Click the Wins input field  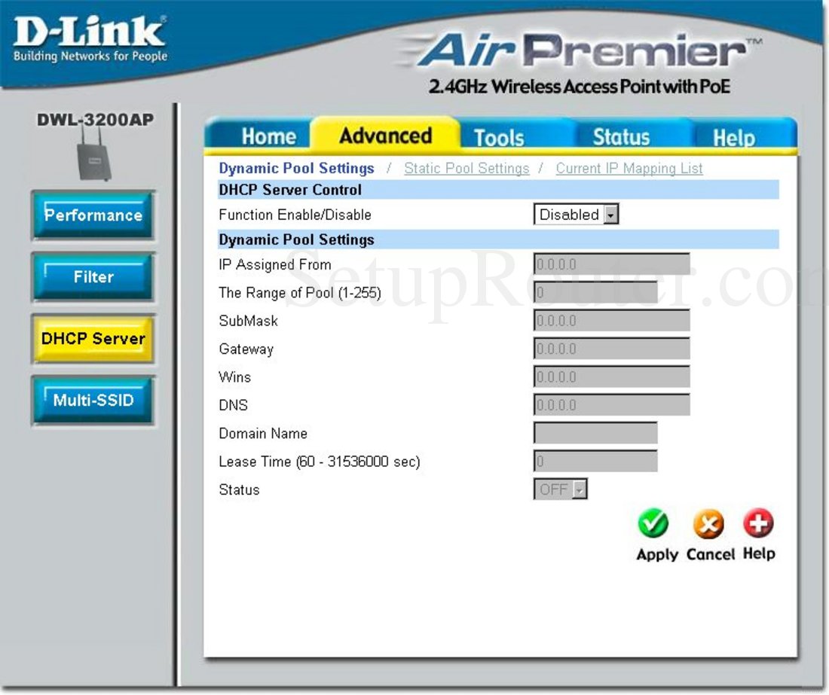tap(612, 376)
